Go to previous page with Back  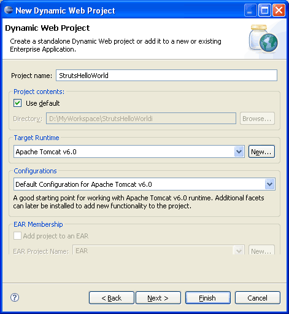[112, 298]
